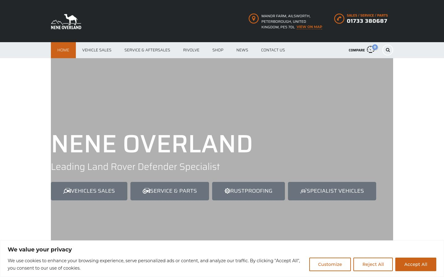Click the Compare label link
The width and height of the screenshot is (444, 277).
(x=357, y=50)
